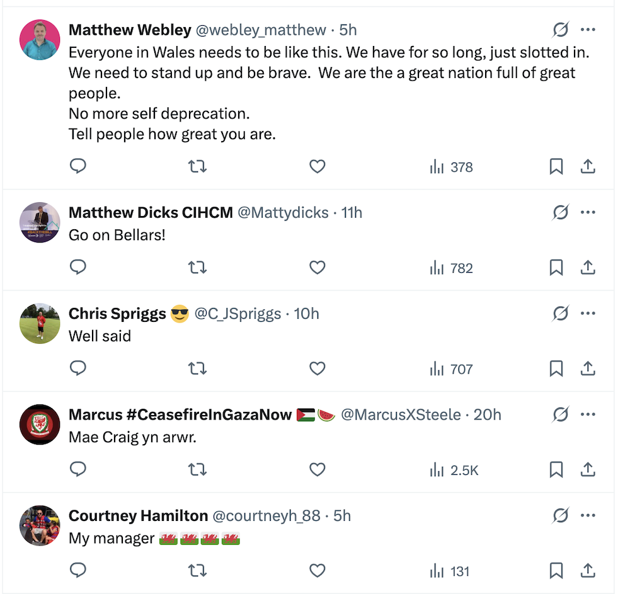Open more options for Matthew Webley's tweet
The image size is (630, 594).
588,30
